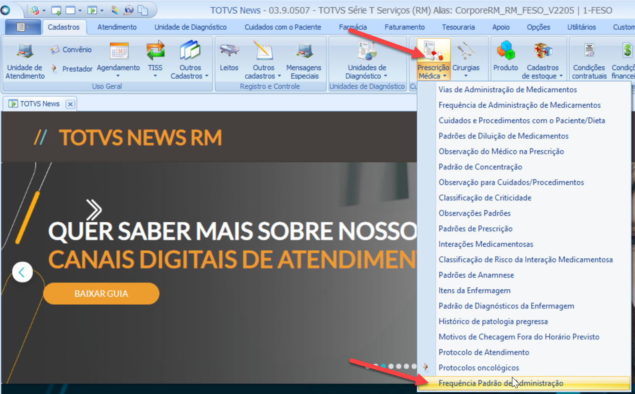The height and width of the screenshot is (394, 635).
Task: Open the Cadastros de estoque dropdown arrow
Action: pyautogui.click(x=561, y=76)
